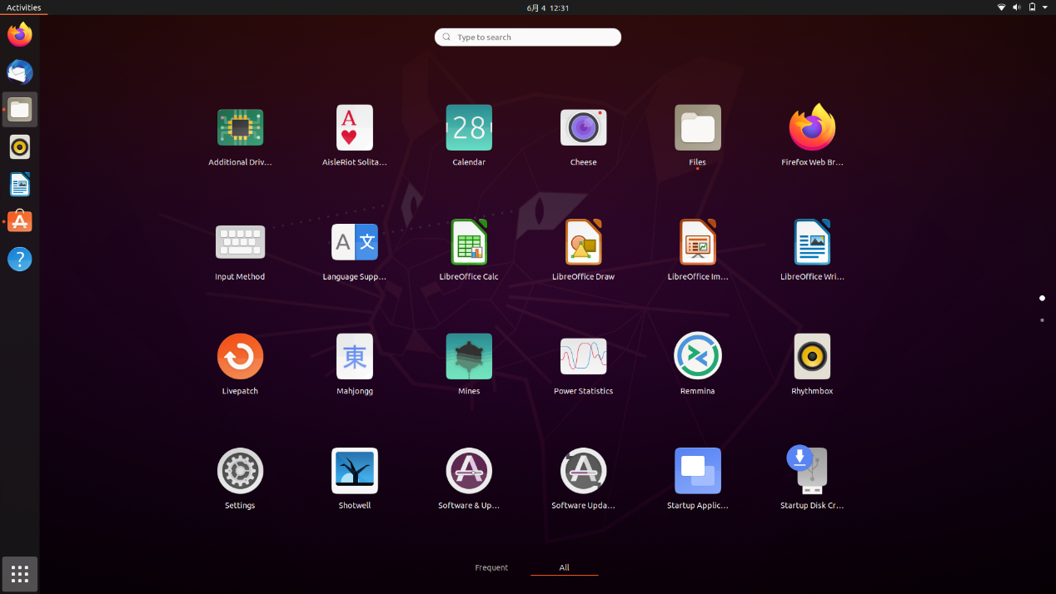Click the volume speaker icon
Image resolution: width=1056 pixels, height=594 pixels.
click(x=1017, y=7)
